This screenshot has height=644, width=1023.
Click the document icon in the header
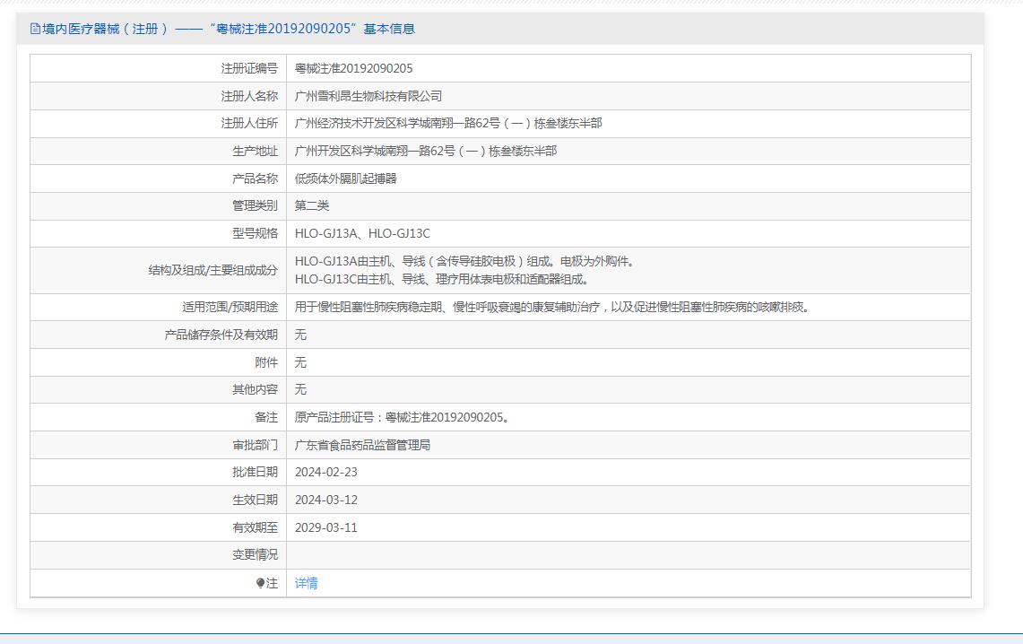[x=35, y=29]
